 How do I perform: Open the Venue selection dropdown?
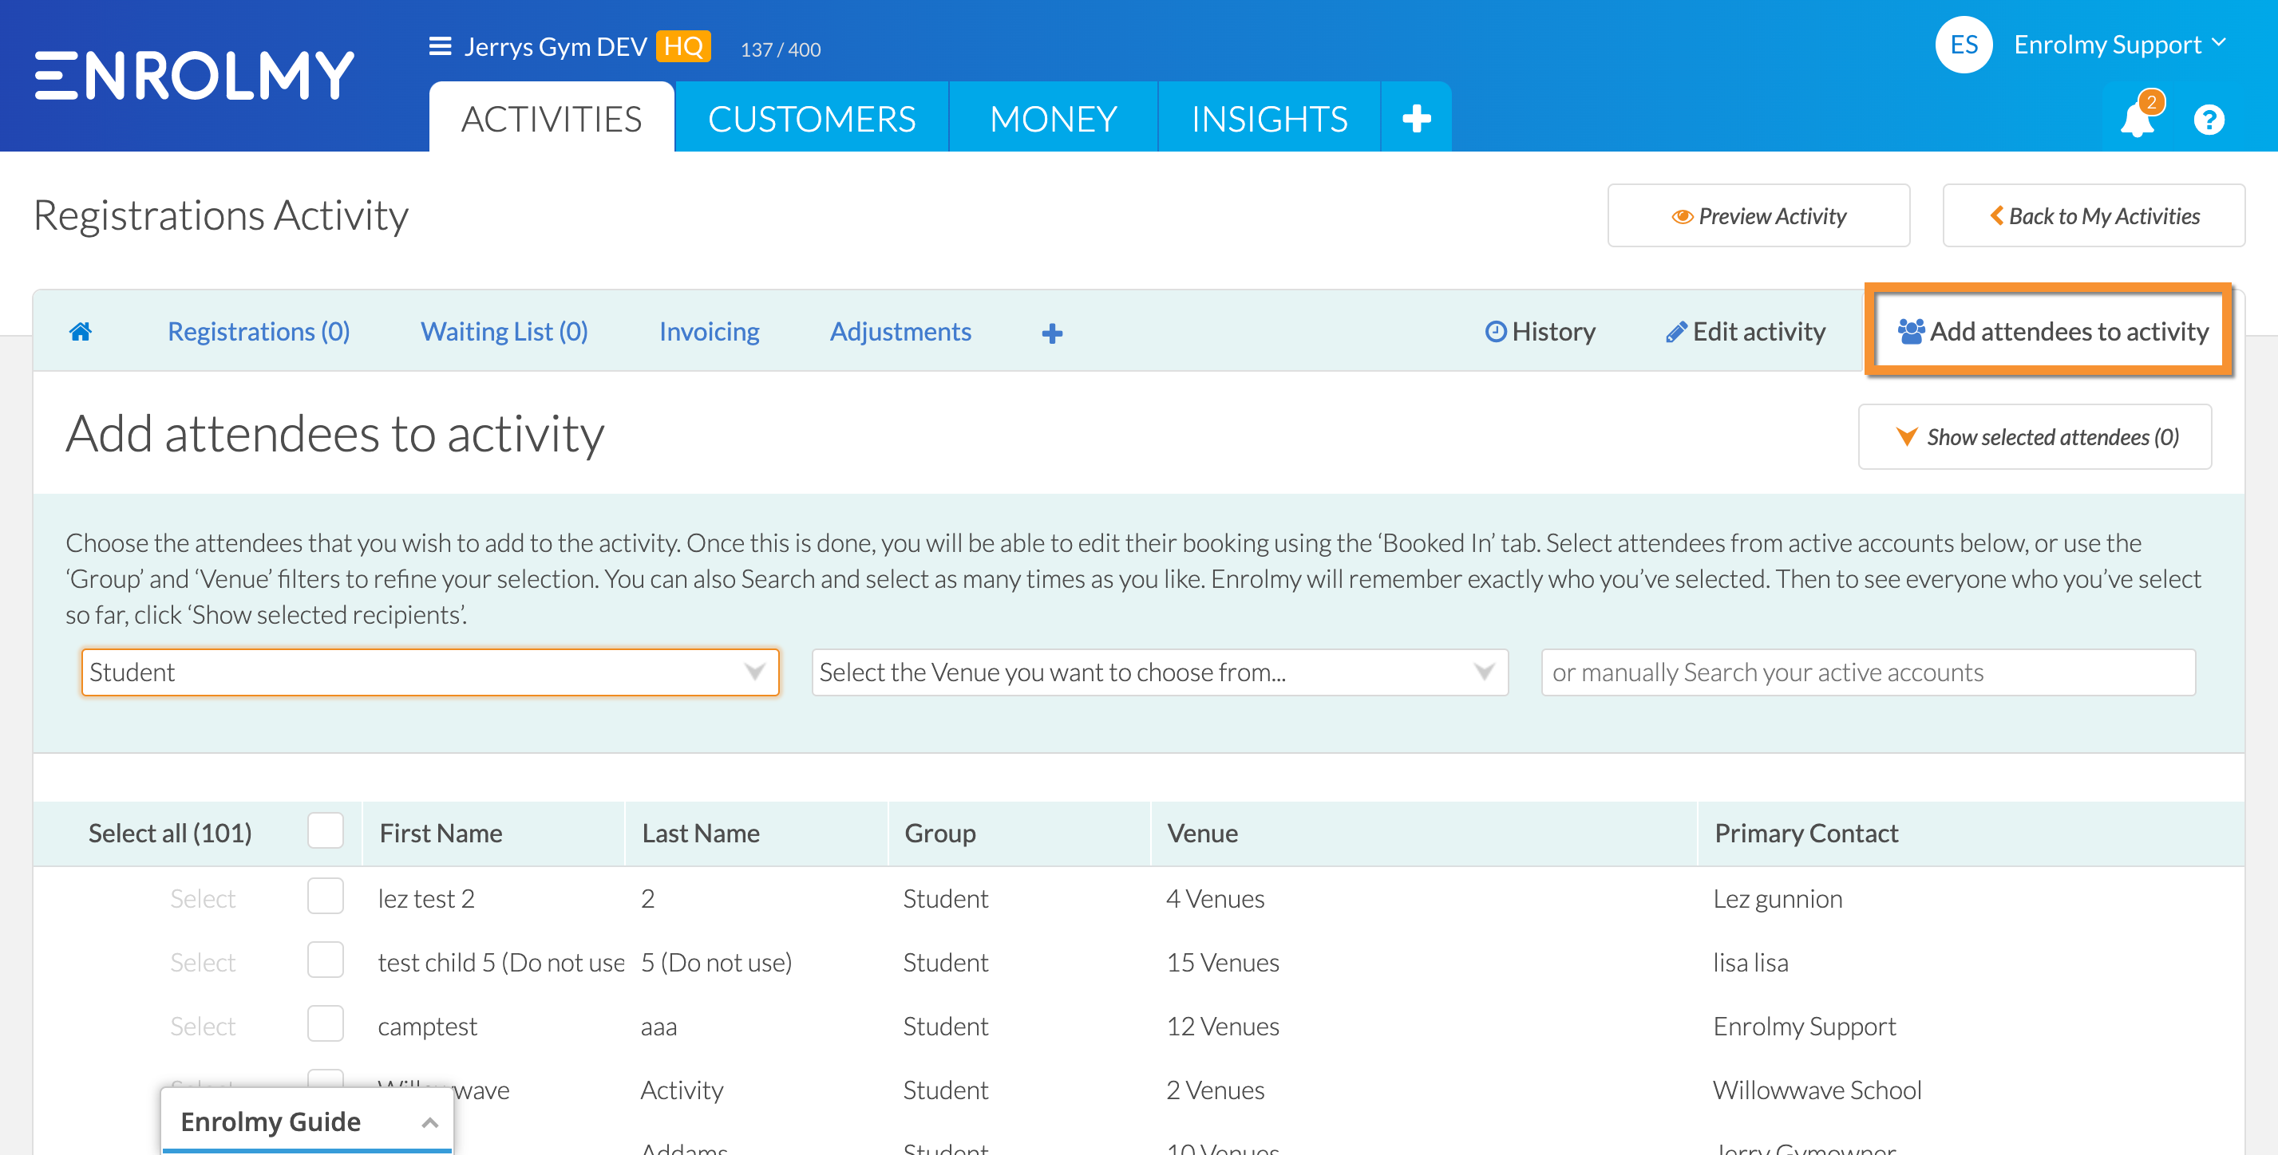pyautogui.click(x=1159, y=672)
